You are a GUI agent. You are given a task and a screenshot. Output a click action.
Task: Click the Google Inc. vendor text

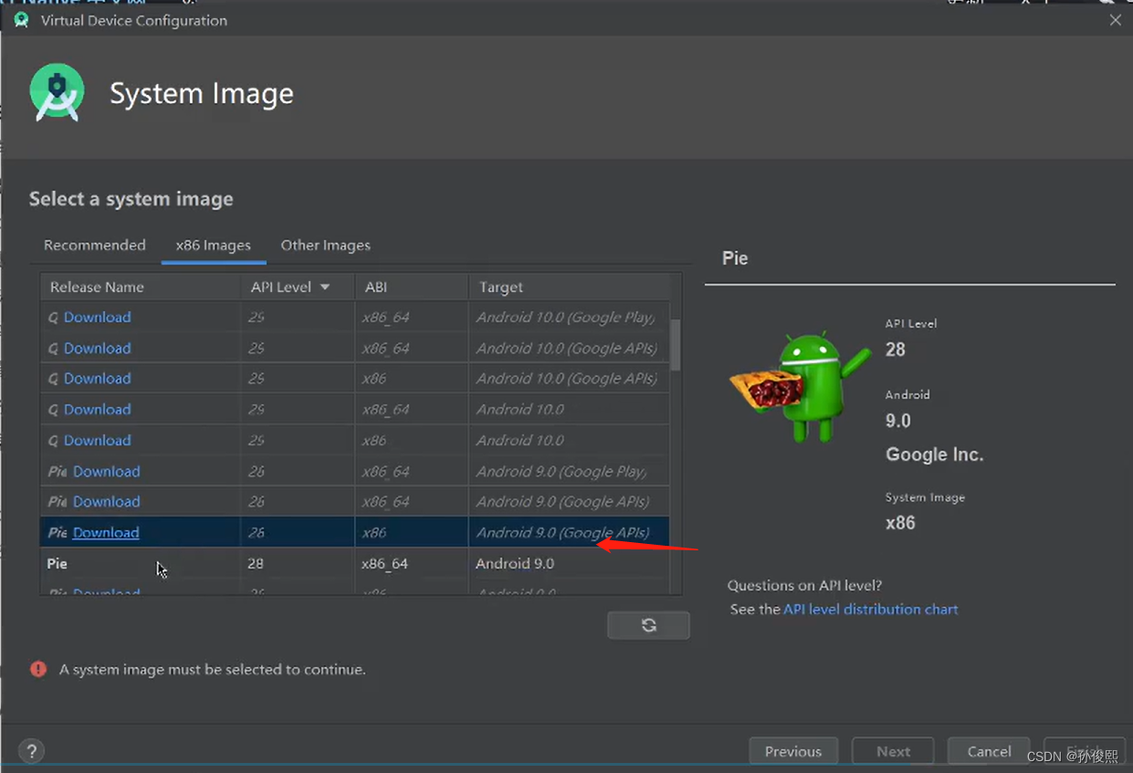click(x=934, y=454)
